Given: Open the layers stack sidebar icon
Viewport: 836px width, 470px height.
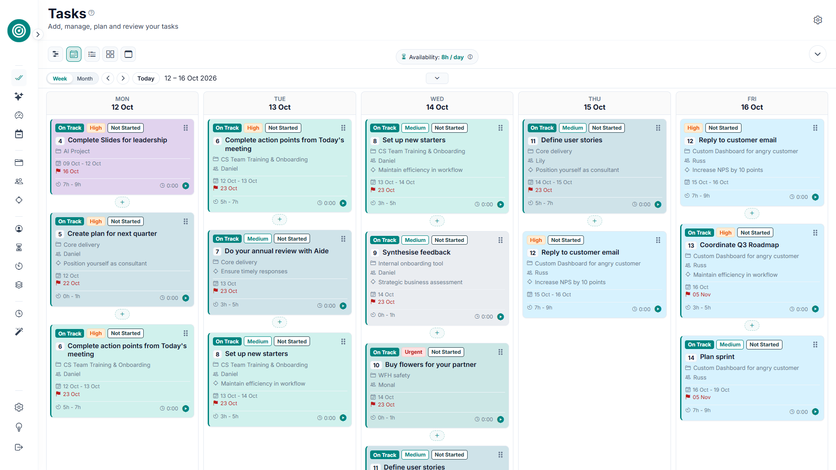Looking at the screenshot, I should pyautogui.click(x=19, y=285).
